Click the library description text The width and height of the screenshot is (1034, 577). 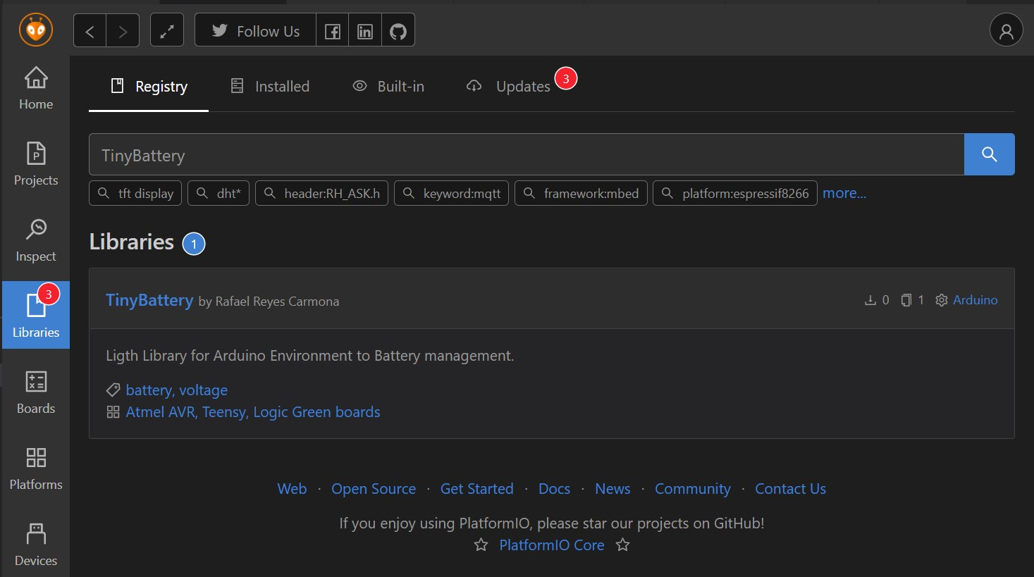pos(310,356)
